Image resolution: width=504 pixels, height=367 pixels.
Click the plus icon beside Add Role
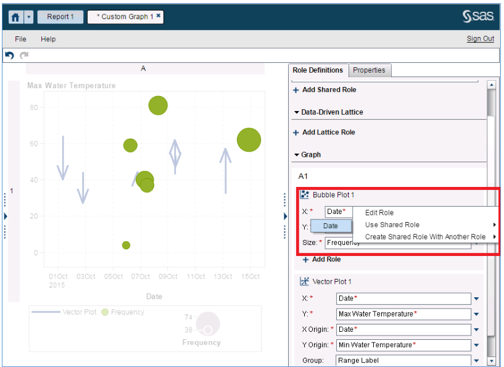tap(306, 260)
